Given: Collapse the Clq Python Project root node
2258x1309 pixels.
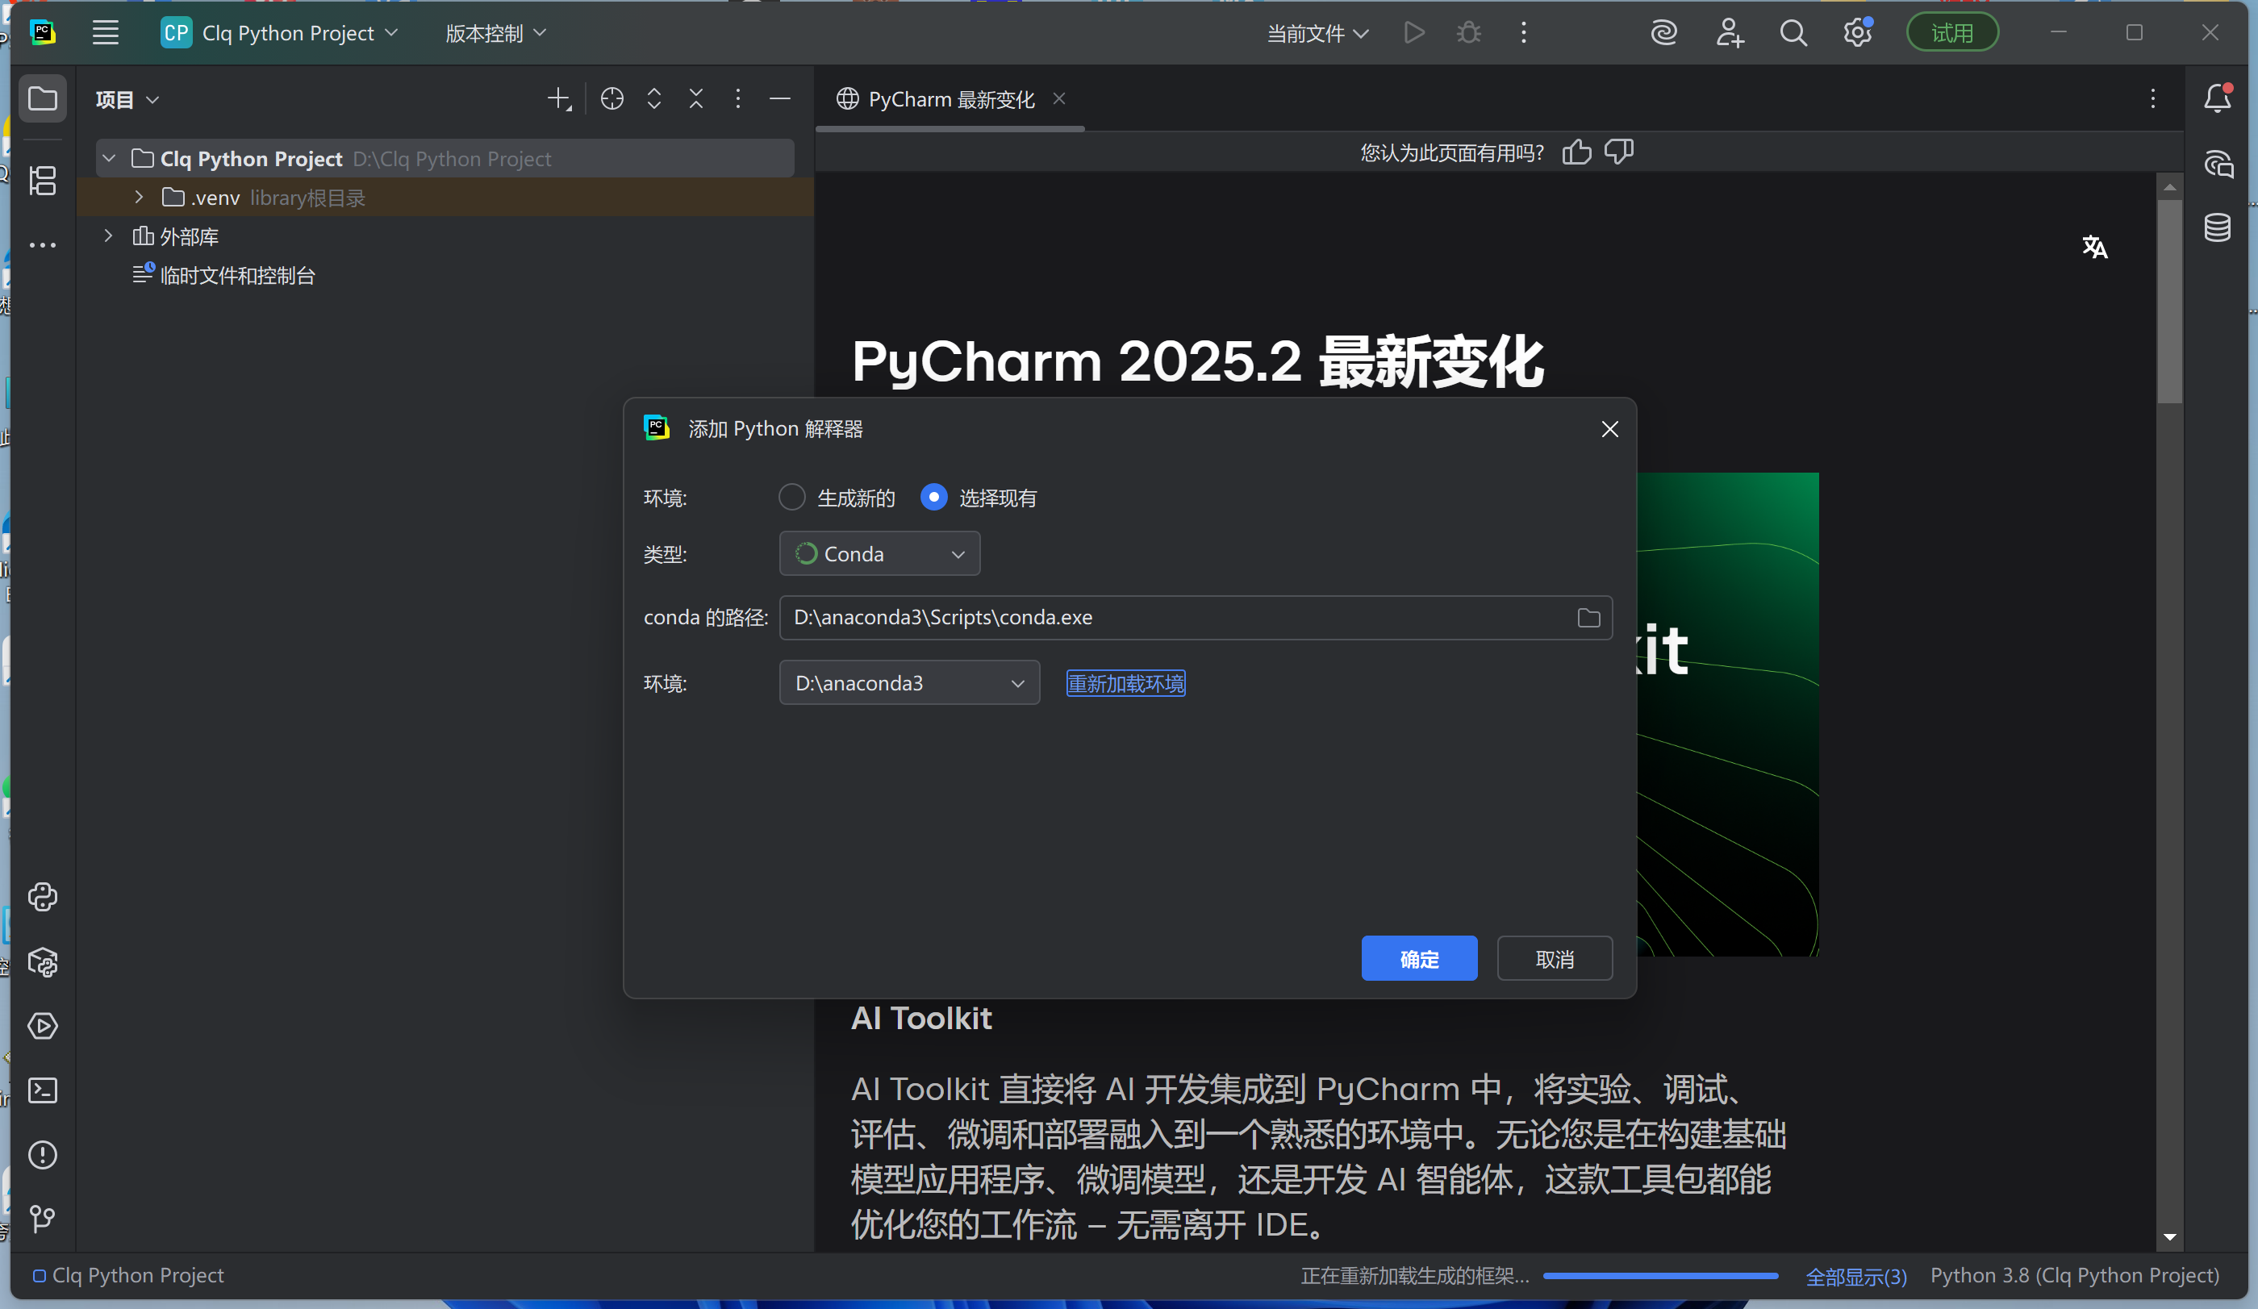Looking at the screenshot, I should [x=110, y=159].
